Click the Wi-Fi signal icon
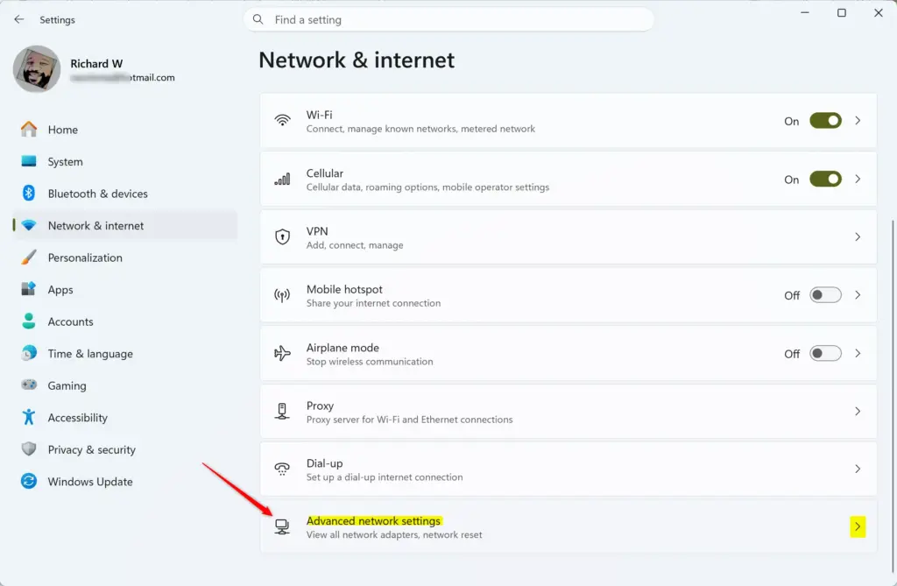 coord(282,120)
